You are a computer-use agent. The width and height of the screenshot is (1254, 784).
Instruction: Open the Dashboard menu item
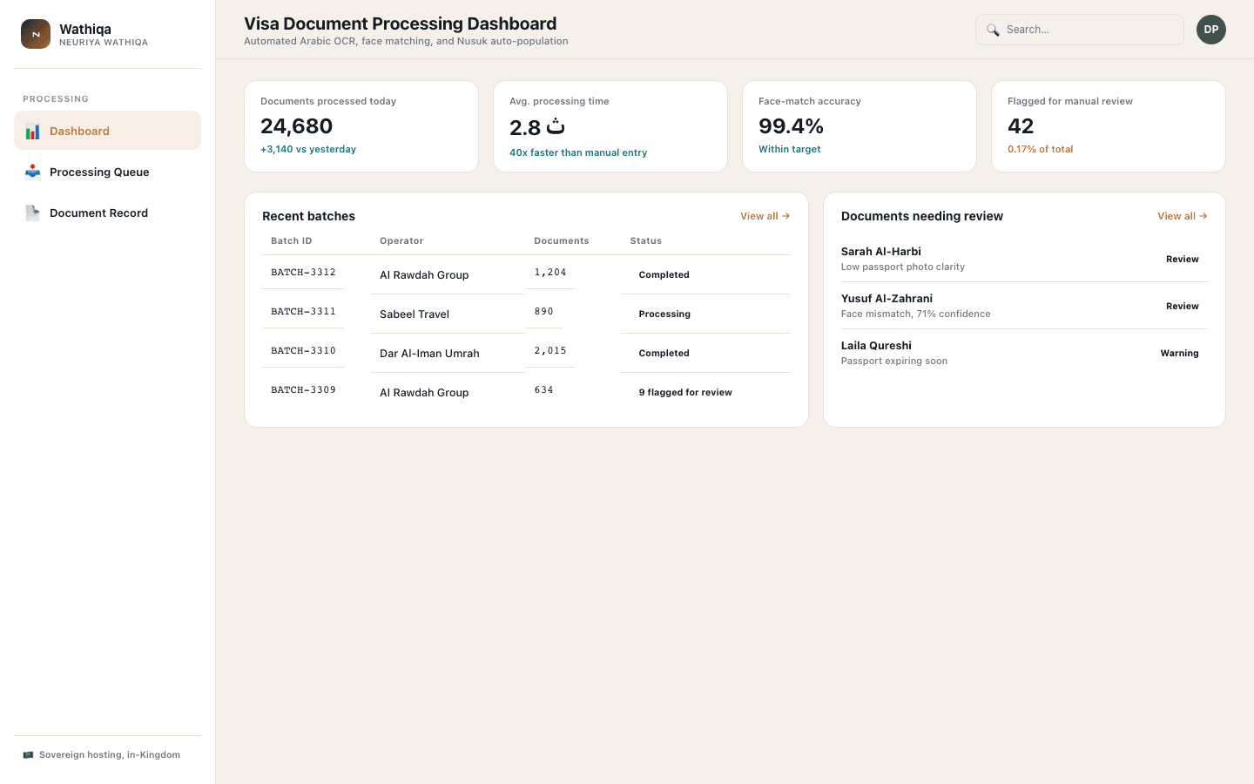pyautogui.click(x=107, y=131)
